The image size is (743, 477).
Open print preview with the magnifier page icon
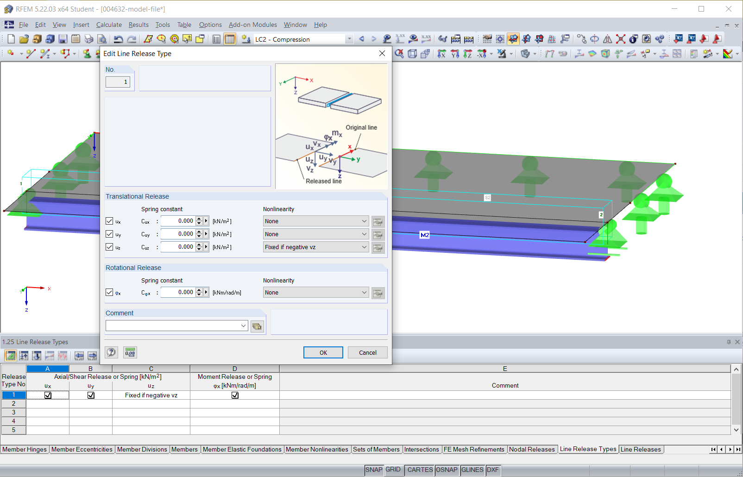tap(102, 39)
